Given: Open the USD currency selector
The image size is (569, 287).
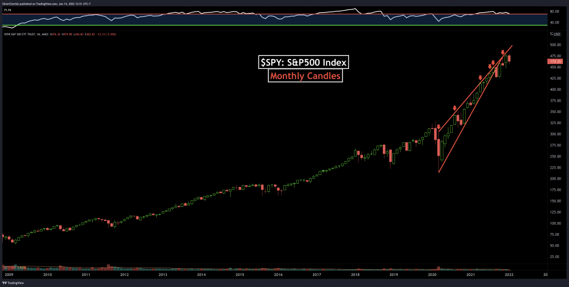Looking at the screenshot, I should (557, 34).
